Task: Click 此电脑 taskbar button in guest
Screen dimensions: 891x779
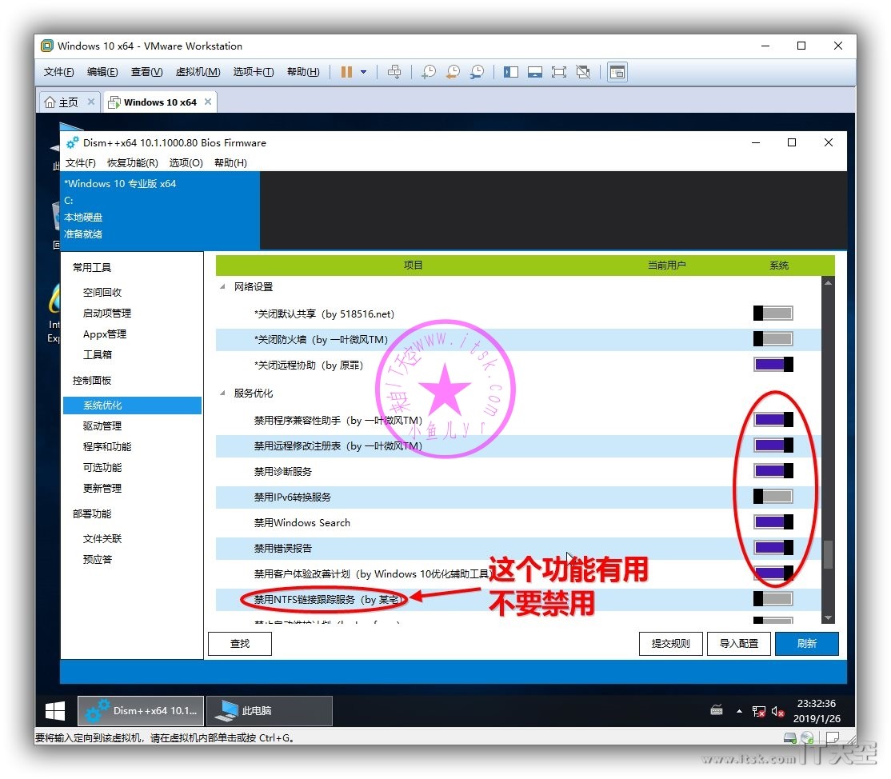Action: click(270, 711)
